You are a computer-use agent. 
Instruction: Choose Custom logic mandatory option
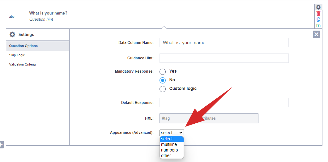163,89
